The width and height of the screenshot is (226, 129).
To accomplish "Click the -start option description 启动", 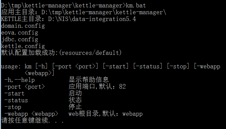I will 75,93.
